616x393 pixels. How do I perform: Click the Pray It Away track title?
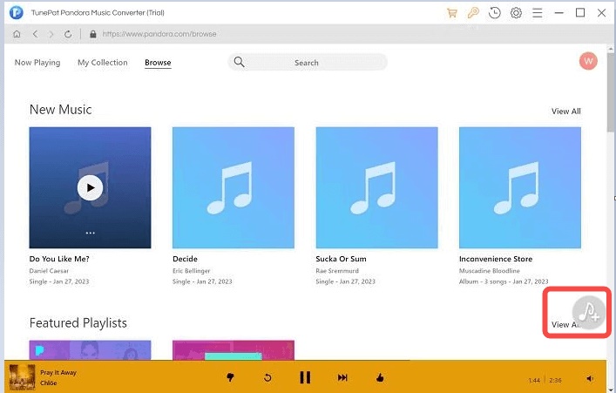pos(58,372)
